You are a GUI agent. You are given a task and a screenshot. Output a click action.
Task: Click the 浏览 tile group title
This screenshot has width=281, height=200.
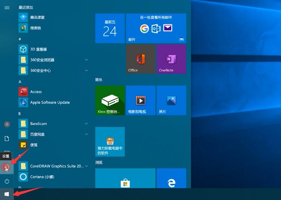click(99, 163)
